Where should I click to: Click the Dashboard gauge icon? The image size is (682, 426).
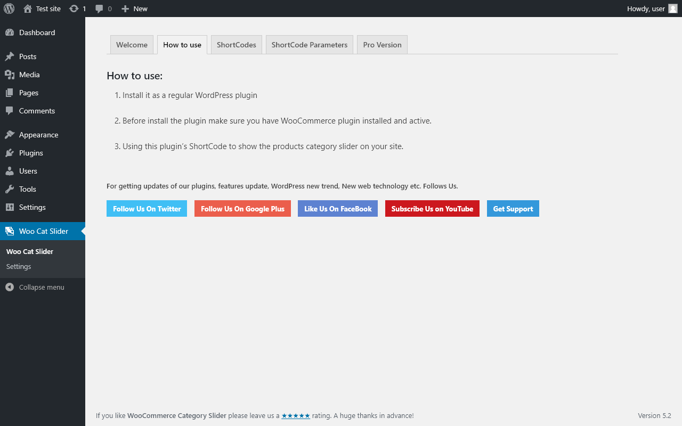[x=10, y=32]
